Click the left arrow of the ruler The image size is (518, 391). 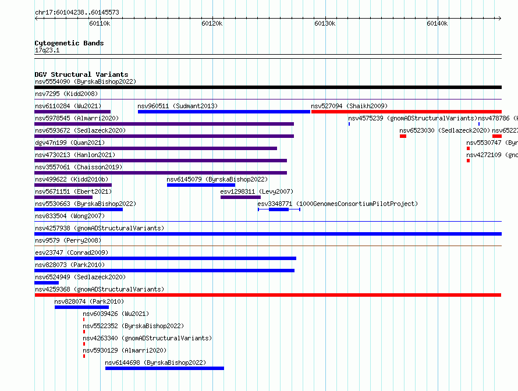click(36, 19)
